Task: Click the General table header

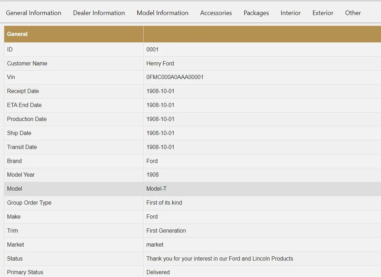Action: [17, 34]
